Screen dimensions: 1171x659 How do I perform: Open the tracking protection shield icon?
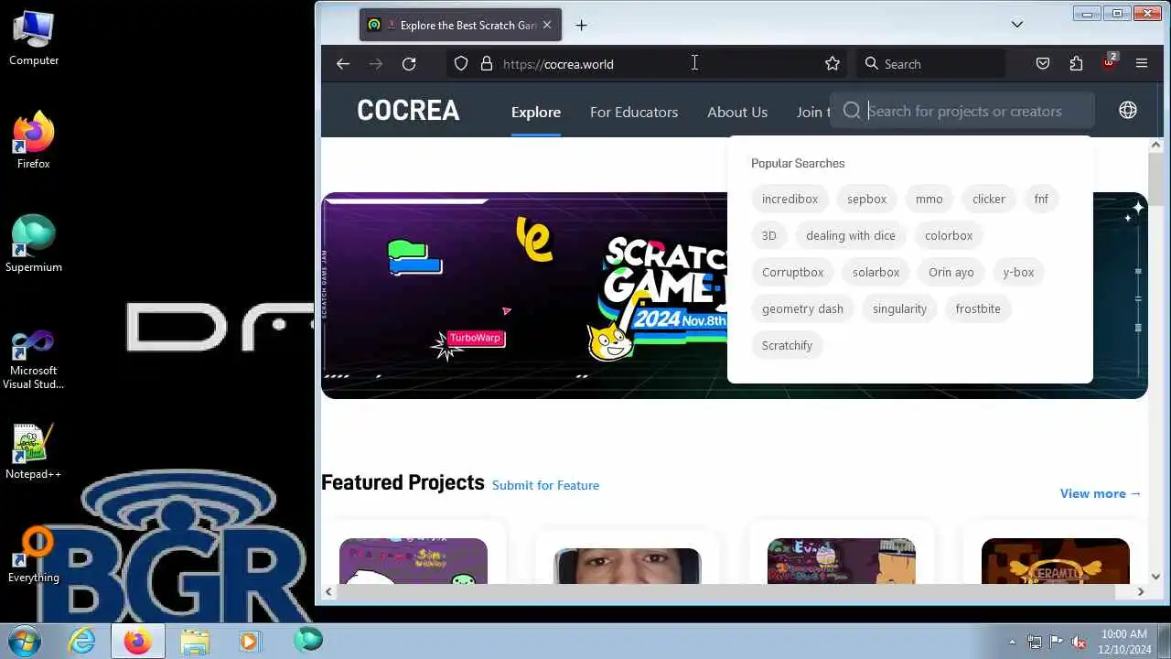(x=461, y=64)
